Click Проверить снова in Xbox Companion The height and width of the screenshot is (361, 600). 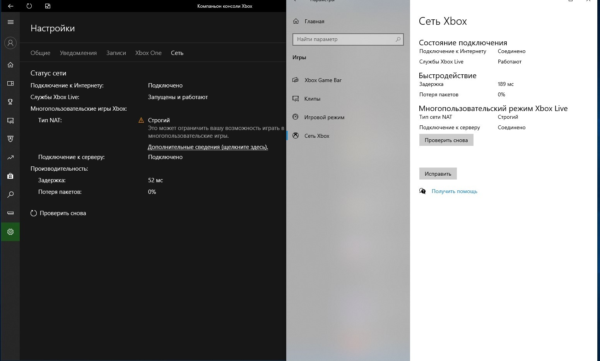coord(58,213)
